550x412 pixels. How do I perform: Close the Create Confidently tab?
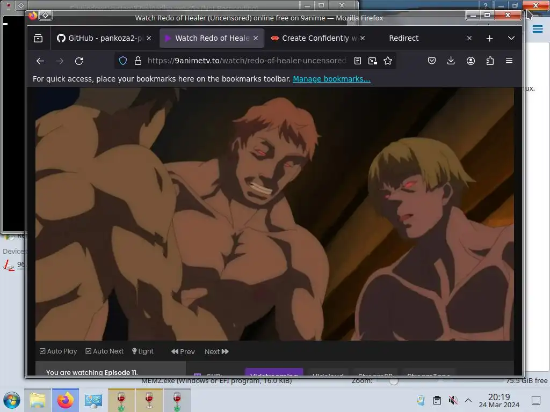[363, 38]
